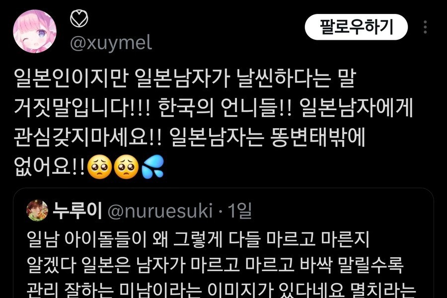The image size is (447, 298).
Task: Click the heart symbol display name
Action: [79, 18]
